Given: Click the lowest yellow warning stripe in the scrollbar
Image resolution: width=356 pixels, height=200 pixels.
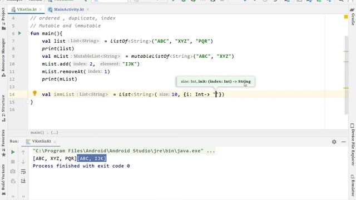Looking at the screenshot, I should point(346,88).
